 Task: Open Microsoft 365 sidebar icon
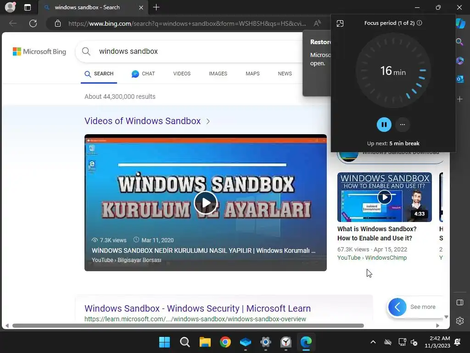(x=460, y=61)
